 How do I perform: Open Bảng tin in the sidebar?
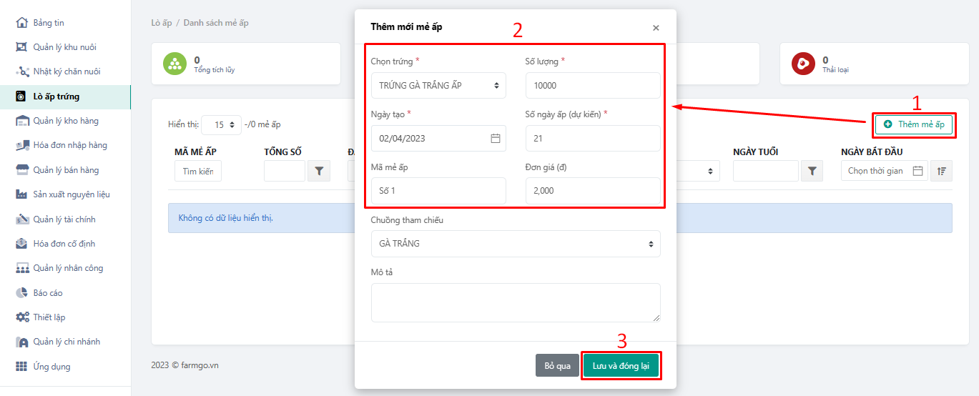point(48,23)
